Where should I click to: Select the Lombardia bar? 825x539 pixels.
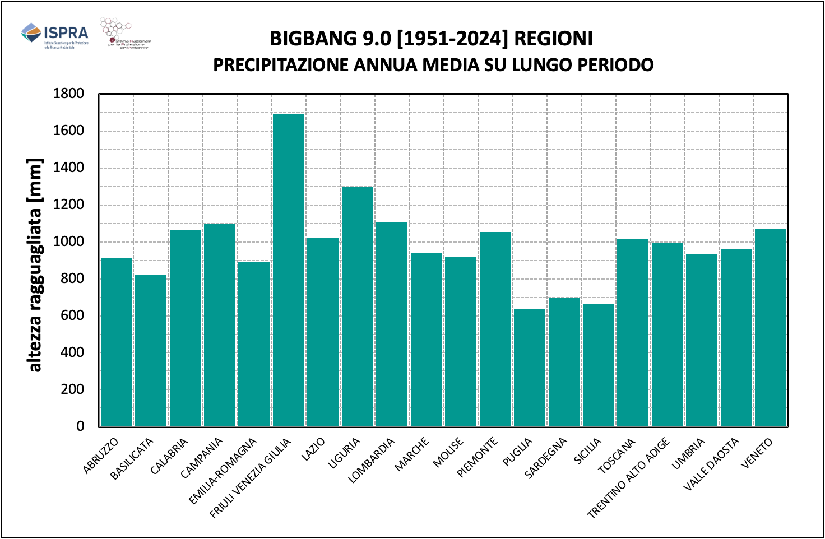pyautogui.click(x=392, y=324)
